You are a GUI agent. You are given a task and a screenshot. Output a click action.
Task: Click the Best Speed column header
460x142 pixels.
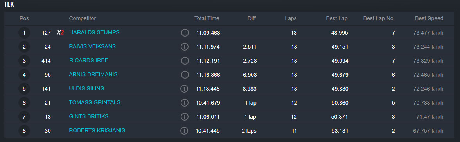(x=429, y=18)
